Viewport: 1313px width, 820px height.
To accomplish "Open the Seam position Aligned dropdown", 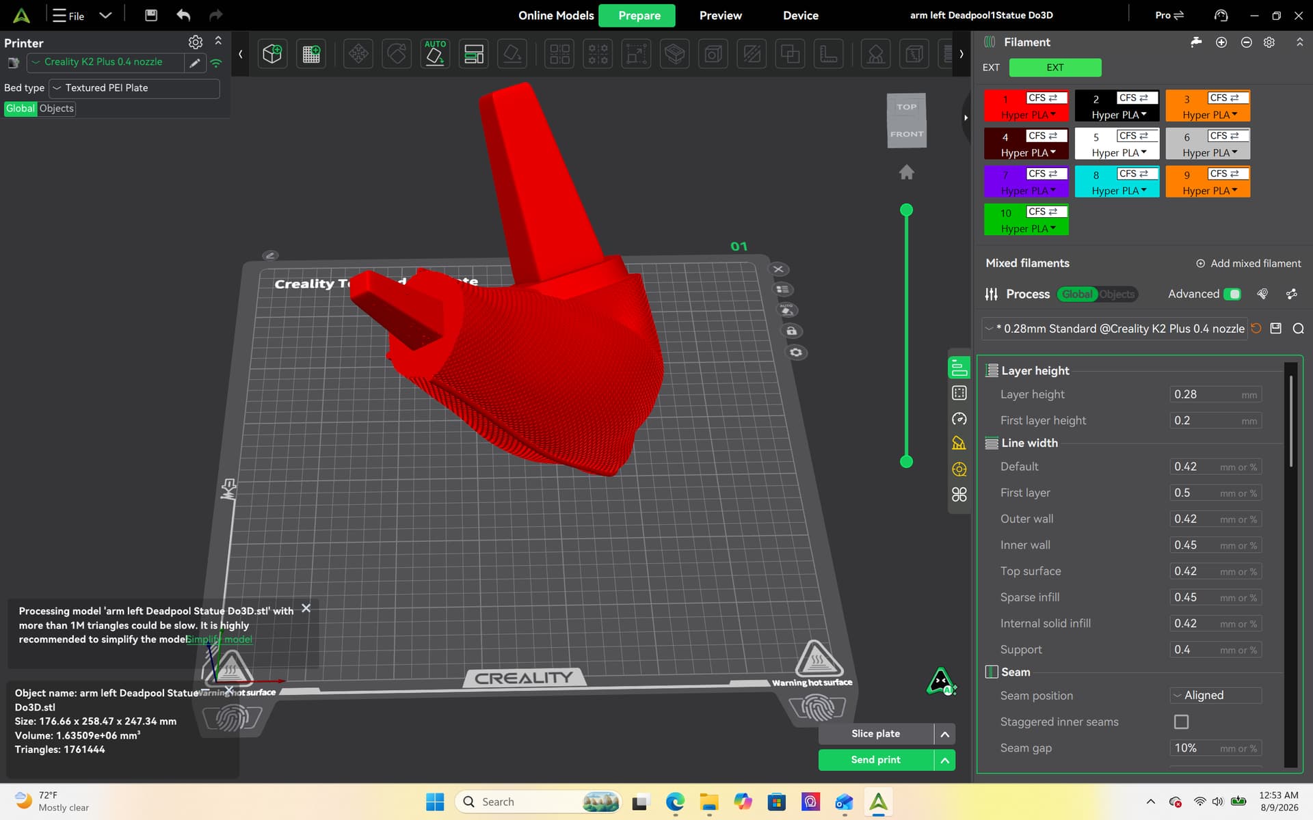I will tap(1215, 696).
